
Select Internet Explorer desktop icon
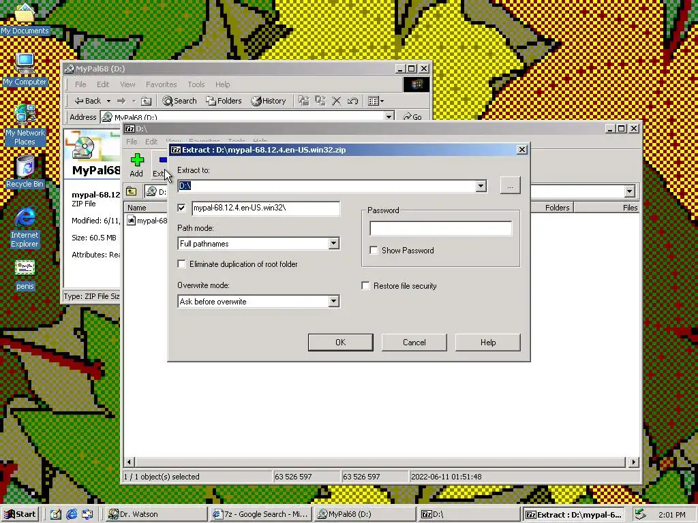pyautogui.click(x=25, y=227)
